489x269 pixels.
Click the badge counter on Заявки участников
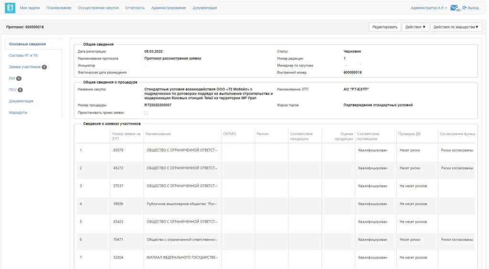pyautogui.click(x=44, y=67)
